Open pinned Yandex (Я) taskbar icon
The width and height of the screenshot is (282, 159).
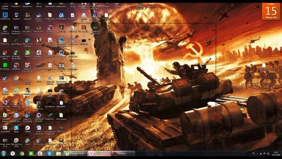[x=40, y=153]
